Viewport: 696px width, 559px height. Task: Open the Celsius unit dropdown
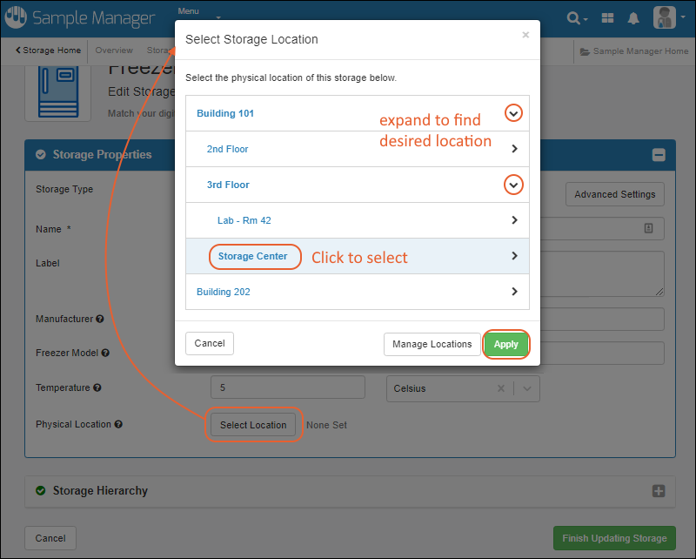(x=528, y=389)
